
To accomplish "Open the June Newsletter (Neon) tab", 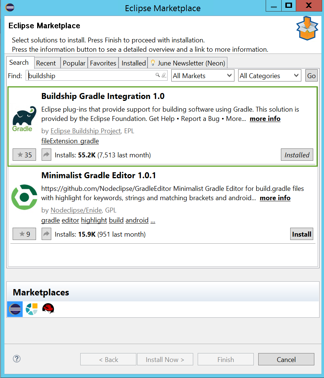I will (188, 63).
